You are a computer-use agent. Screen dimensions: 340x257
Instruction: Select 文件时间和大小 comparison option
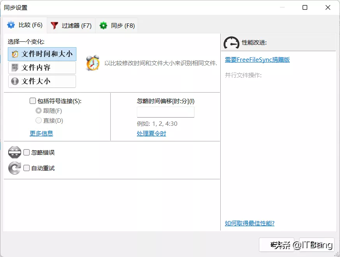[42, 54]
